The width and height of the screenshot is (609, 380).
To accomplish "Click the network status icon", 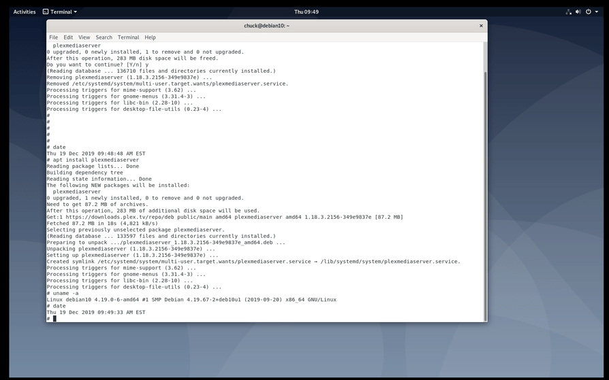I will click(569, 12).
